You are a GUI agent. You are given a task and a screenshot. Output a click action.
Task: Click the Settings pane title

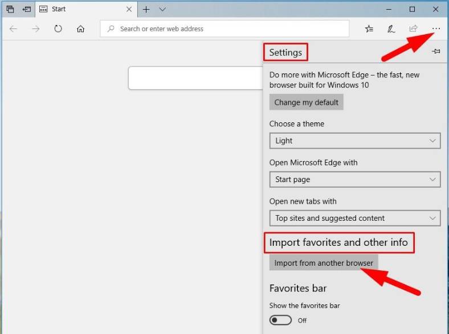pos(285,52)
